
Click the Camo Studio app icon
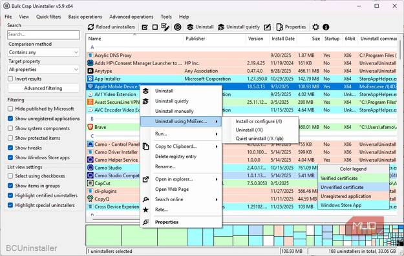[90, 168]
